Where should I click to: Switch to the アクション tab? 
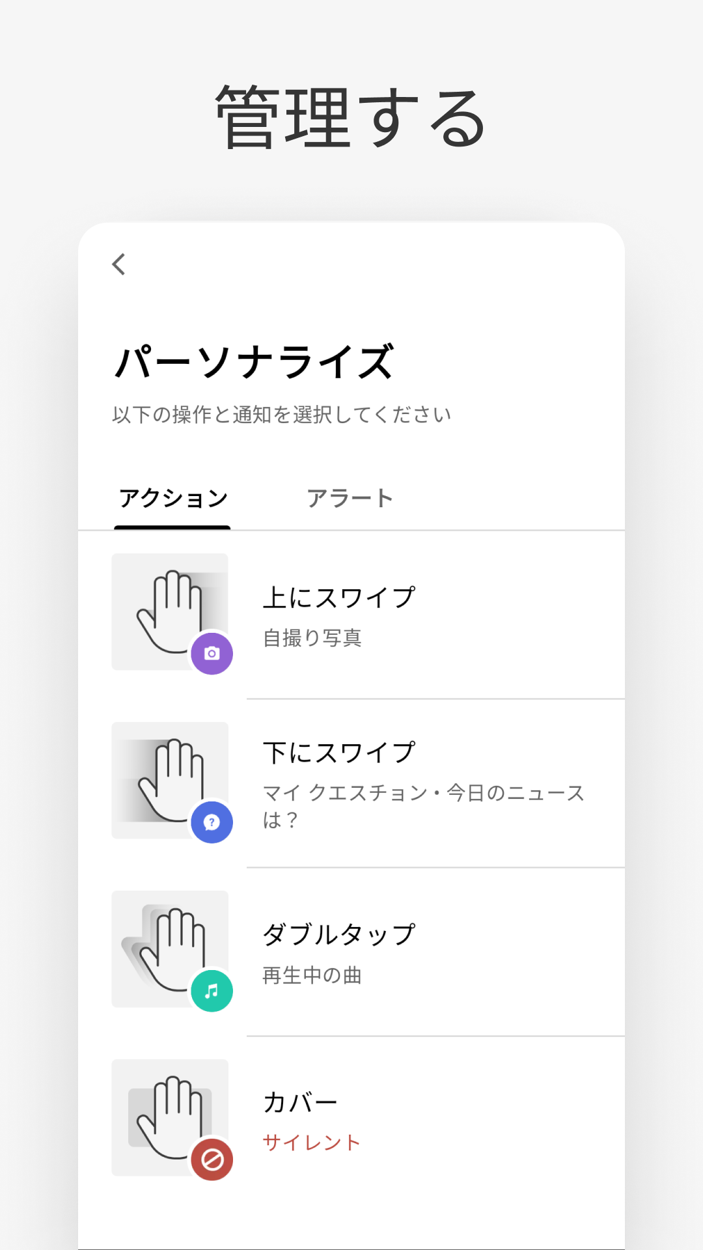(x=173, y=499)
